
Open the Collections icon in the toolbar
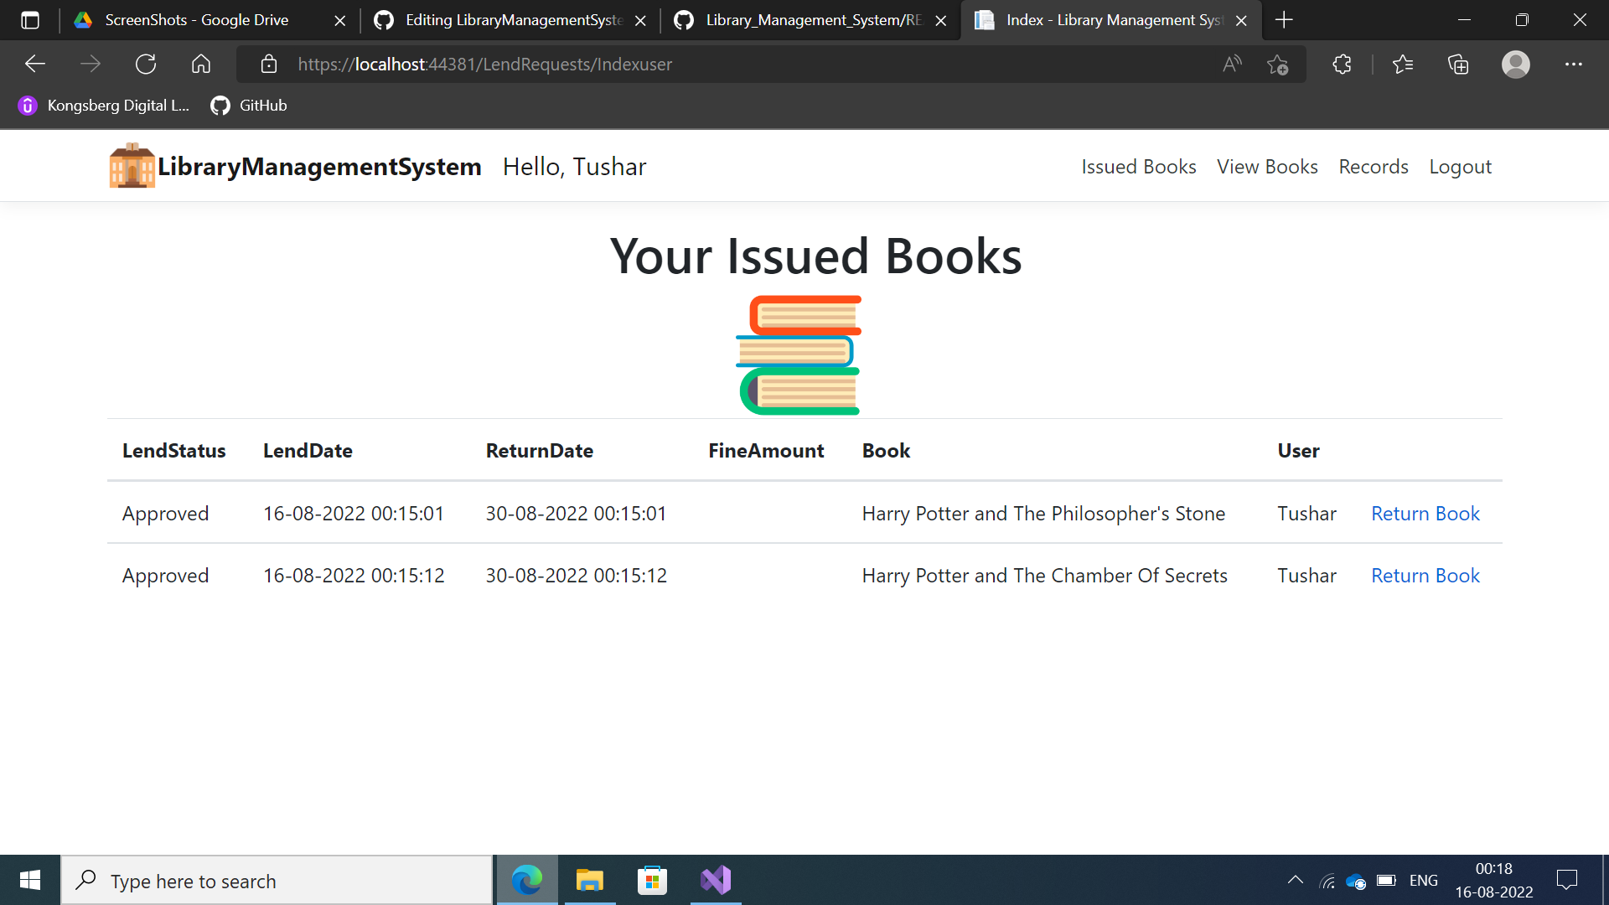(1458, 64)
